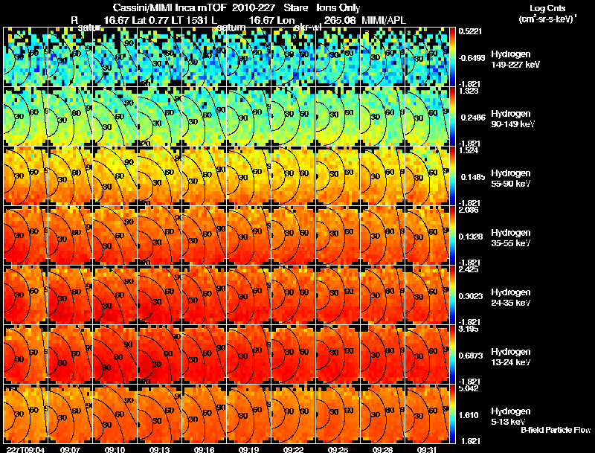Screen dimensions: 595x453
Task: Click the Cassini/MIMI Inca mTOF title text
Action: [170, 8]
